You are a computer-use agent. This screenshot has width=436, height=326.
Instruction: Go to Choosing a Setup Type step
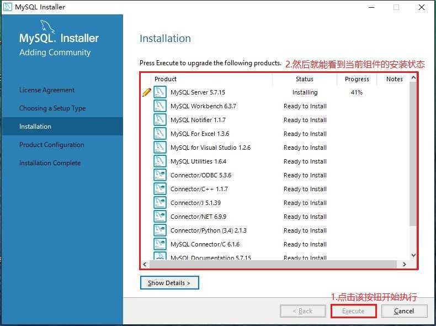pos(52,108)
